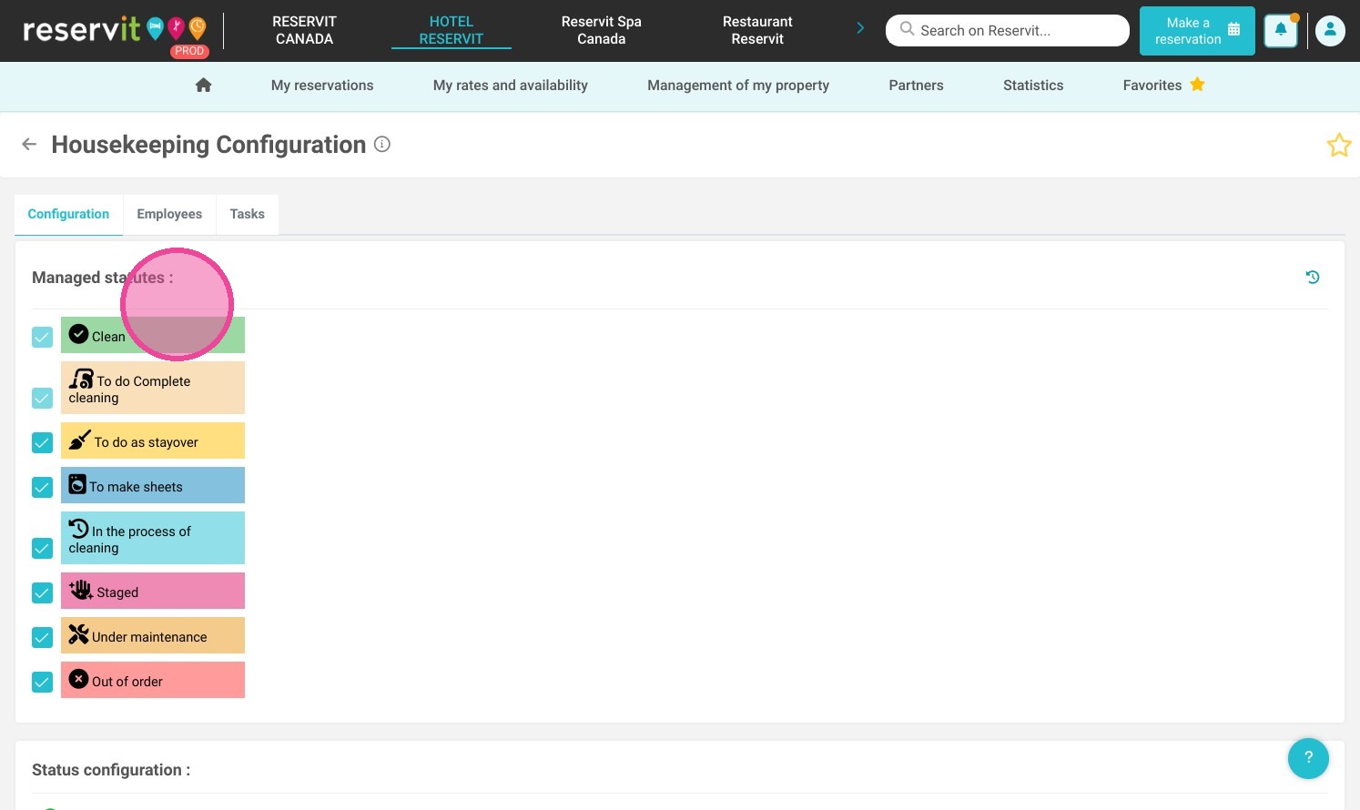
Task: Open Management of my property menu
Action: [738, 85]
